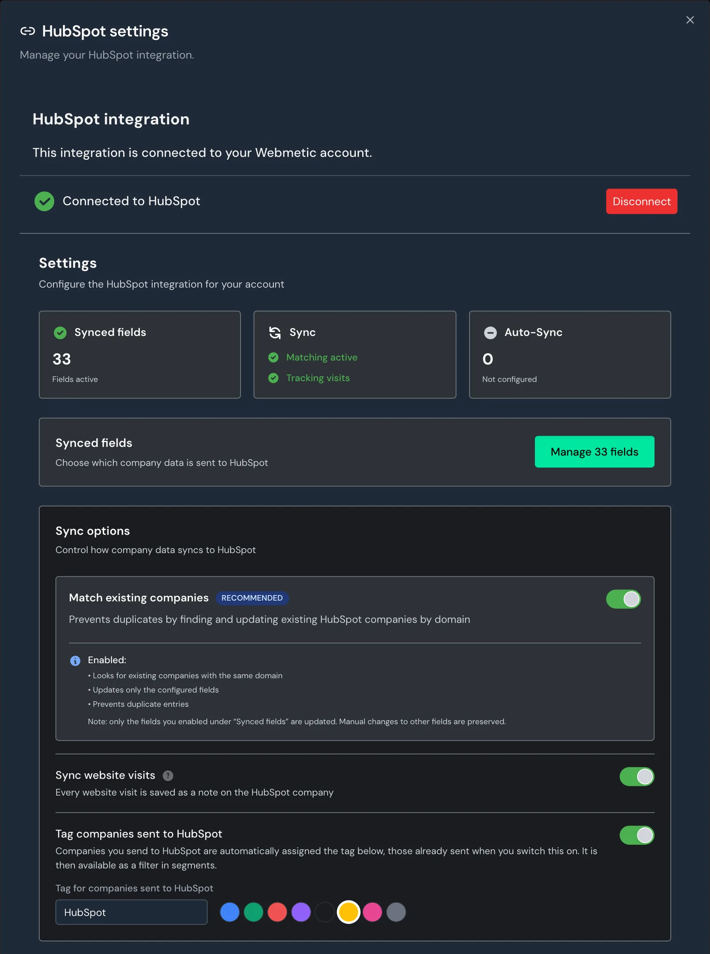Choose the black tag color
Image resolution: width=710 pixels, height=954 pixels.
[x=325, y=912]
